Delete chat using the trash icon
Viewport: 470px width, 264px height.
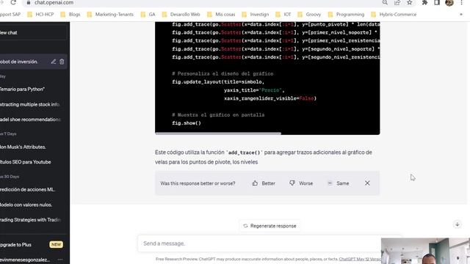click(62, 62)
